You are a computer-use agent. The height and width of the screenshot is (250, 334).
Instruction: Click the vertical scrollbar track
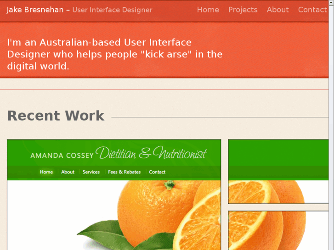click(331, 128)
